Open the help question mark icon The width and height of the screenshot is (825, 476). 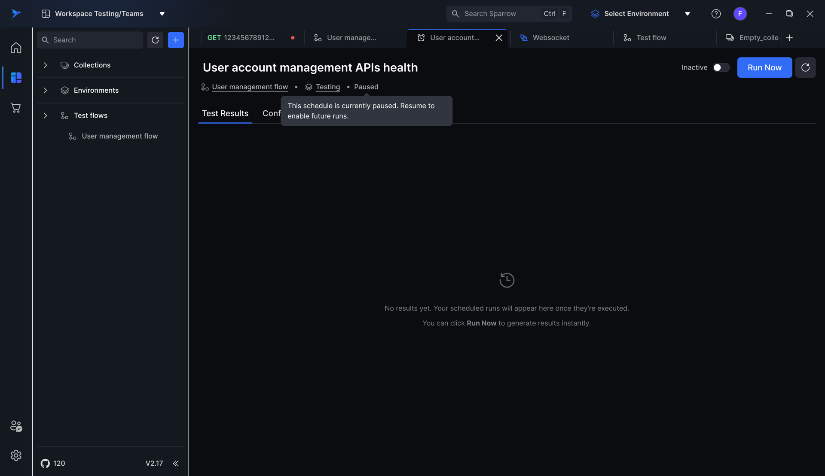point(716,14)
